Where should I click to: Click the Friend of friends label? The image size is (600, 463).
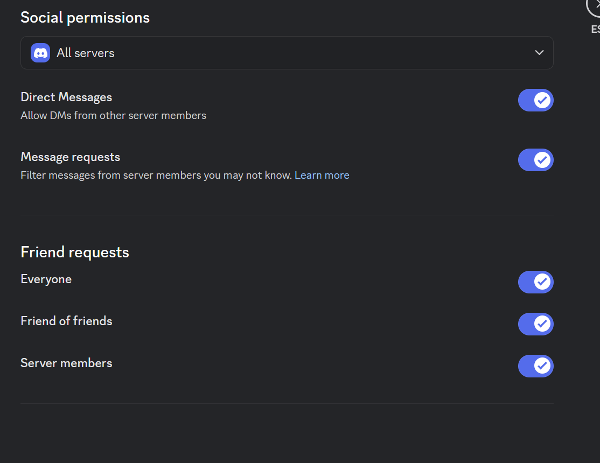click(x=66, y=321)
